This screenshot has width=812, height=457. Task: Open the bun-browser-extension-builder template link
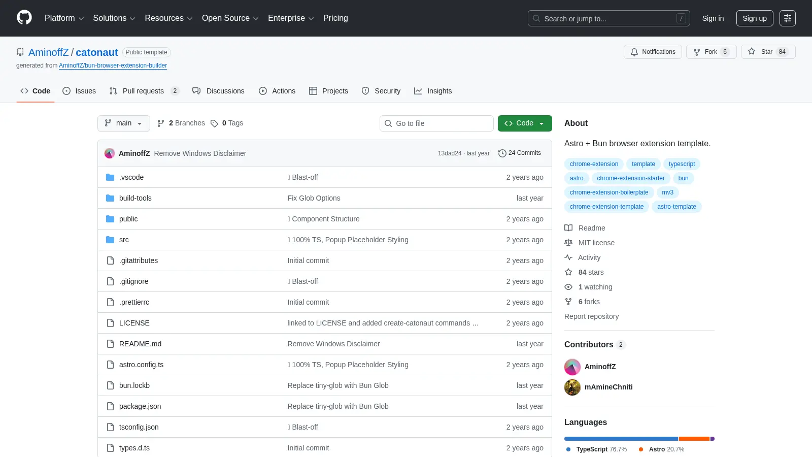tap(113, 66)
